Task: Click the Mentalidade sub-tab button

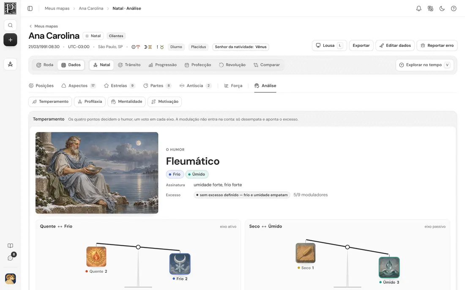Action: [127, 102]
